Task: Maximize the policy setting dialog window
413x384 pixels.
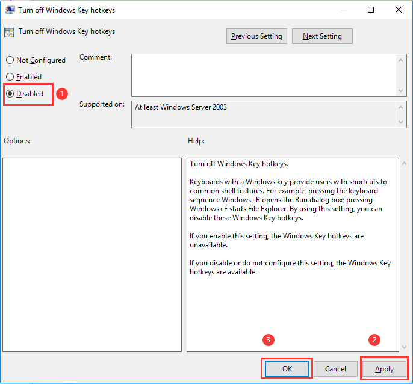Action: (x=371, y=10)
